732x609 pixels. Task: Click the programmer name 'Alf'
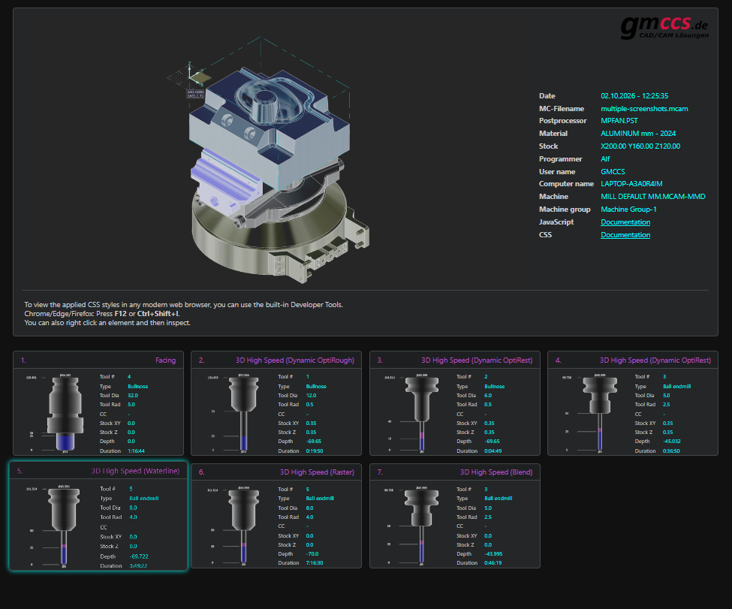(x=605, y=158)
